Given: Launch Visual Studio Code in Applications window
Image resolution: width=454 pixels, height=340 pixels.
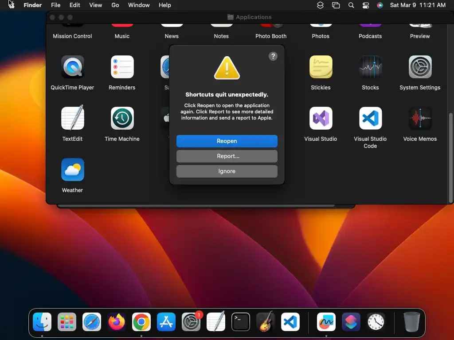Looking at the screenshot, I should [x=370, y=118].
